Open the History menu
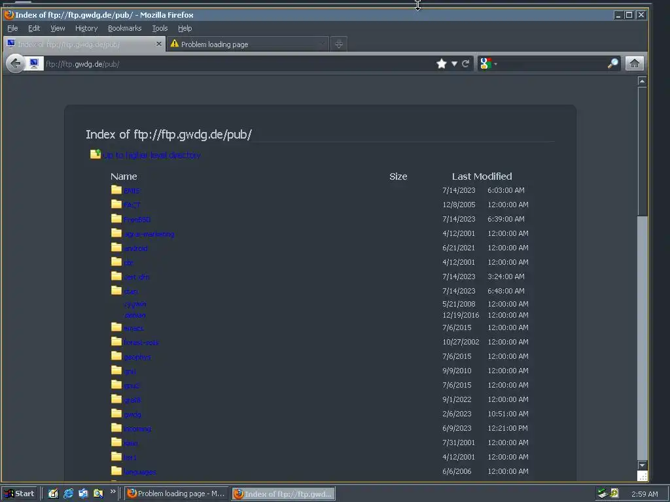 coord(86,28)
